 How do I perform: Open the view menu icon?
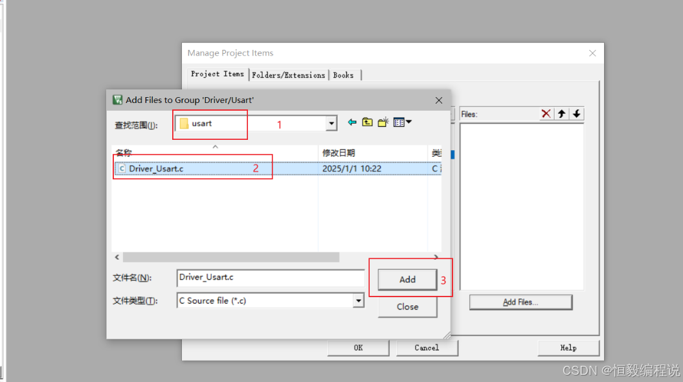[402, 122]
